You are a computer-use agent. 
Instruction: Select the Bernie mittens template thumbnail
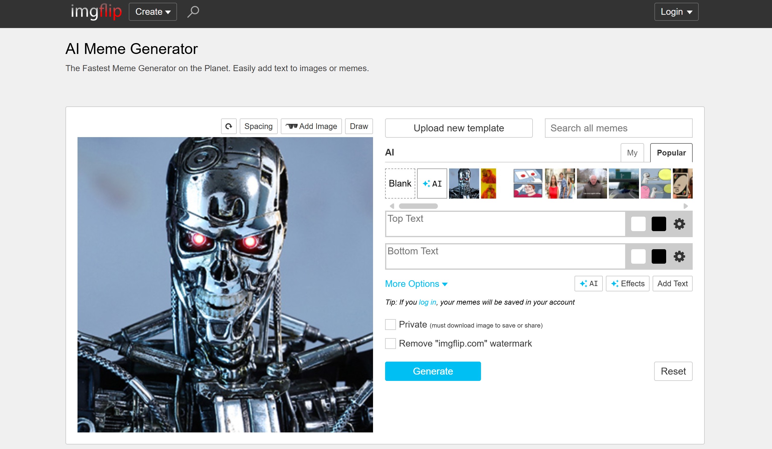[x=592, y=183]
